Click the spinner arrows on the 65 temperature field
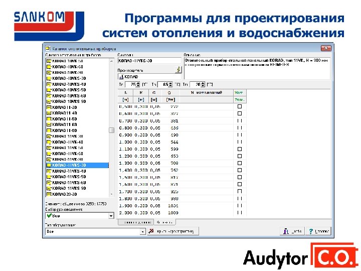 coord(170,85)
